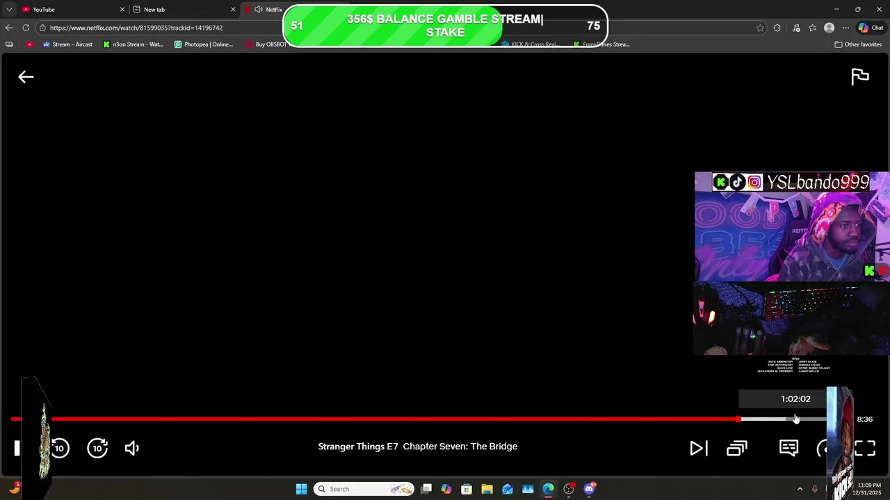The width and height of the screenshot is (890, 500).
Task: Close the New tab tab
Action: coord(233,10)
